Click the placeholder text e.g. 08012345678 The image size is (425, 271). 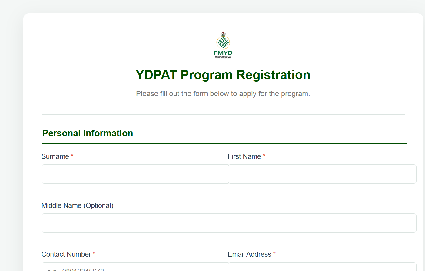point(75,269)
